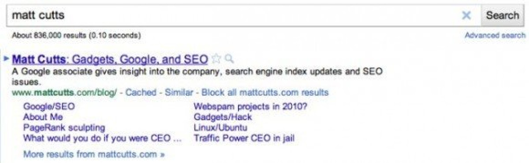Expand More results from mattcutts.com
Image resolution: width=529 pixels, height=163 pixels.
94,154
